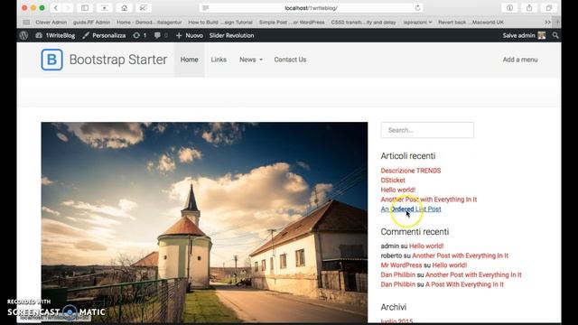This screenshot has width=578, height=325.
Task: Add a new tab with plus button
Action: [557, 22]
